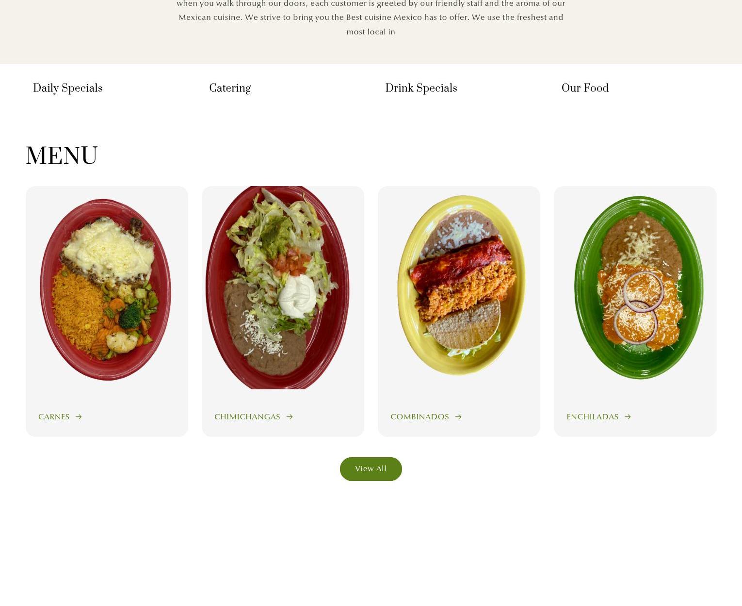Click the arrow icon beside CARNES
Viewport: 742px width, 606px height.
click(x=79, y=417)
